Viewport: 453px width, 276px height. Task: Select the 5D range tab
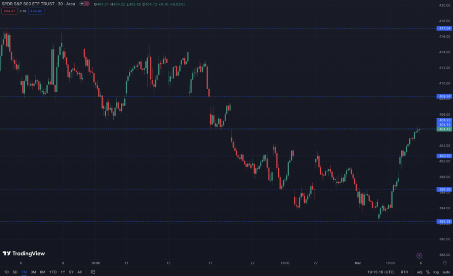[x=15, y=272]
